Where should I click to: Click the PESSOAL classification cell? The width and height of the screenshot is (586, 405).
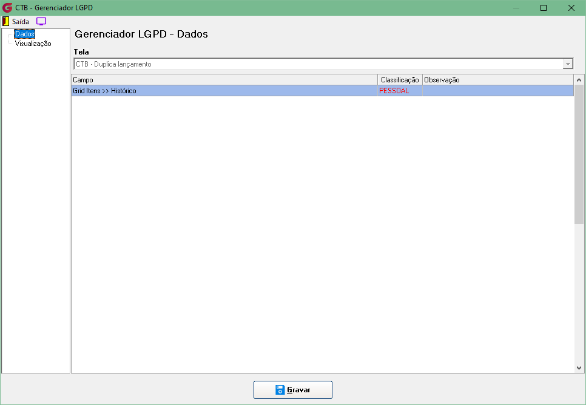(400, 91)
